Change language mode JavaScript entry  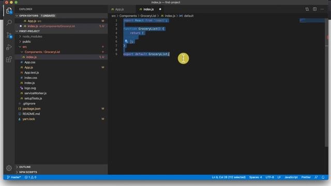point(291,177)
